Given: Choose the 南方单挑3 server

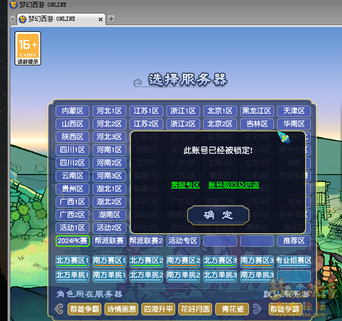Looking at the screenshot, I should [x=257, y=276].
